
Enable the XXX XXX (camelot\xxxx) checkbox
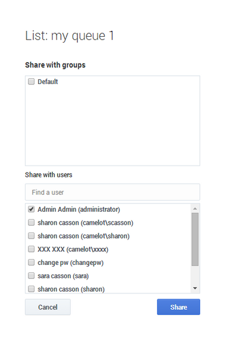pyautogui.click(x=31, y=249)
